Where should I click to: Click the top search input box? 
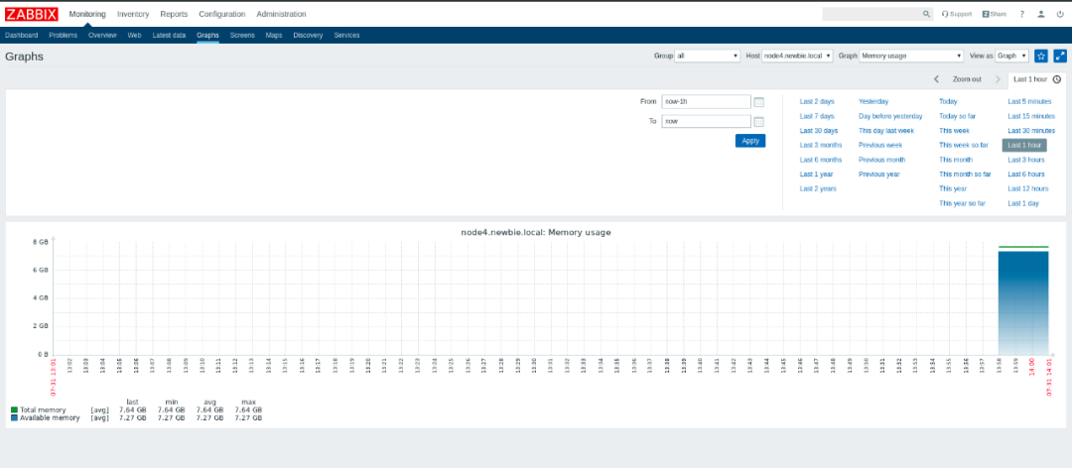click(x=872, y=14)
